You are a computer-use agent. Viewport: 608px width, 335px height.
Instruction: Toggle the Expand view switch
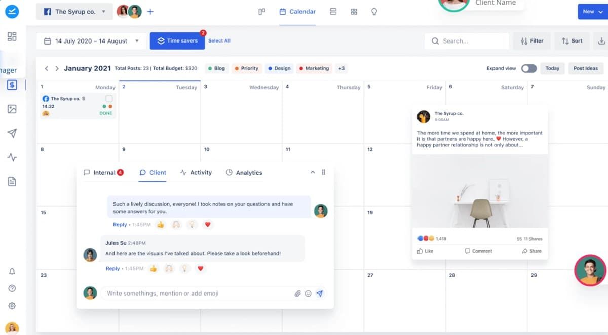(528, 68)
